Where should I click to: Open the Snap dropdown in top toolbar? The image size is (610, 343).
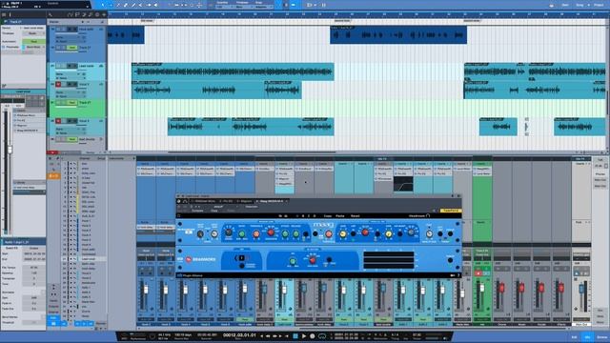[264, 7]
